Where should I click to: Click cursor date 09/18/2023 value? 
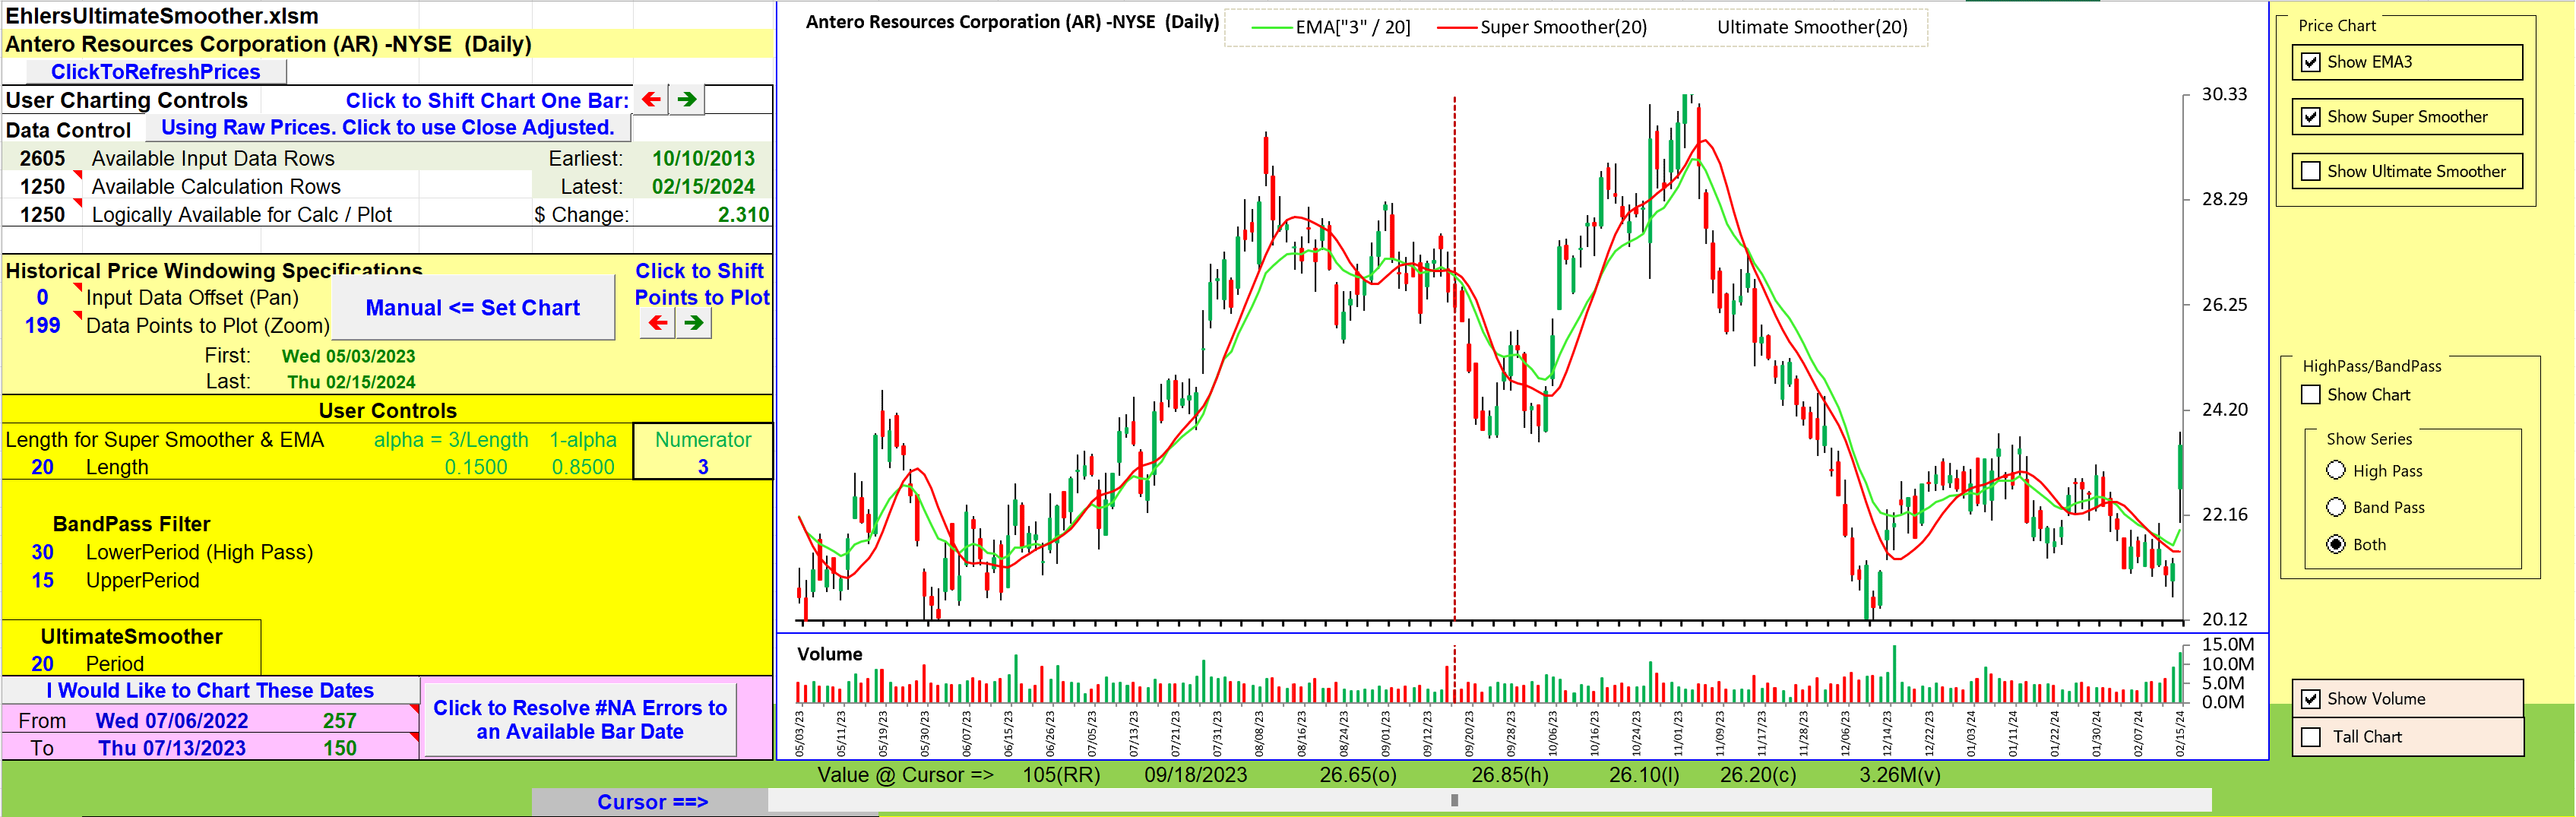1195,775
